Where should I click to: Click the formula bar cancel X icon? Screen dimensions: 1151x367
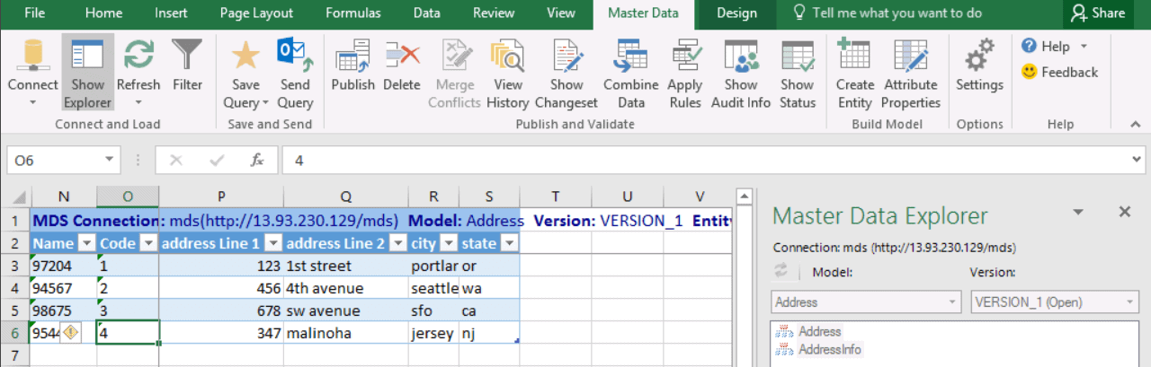(175, 161)
